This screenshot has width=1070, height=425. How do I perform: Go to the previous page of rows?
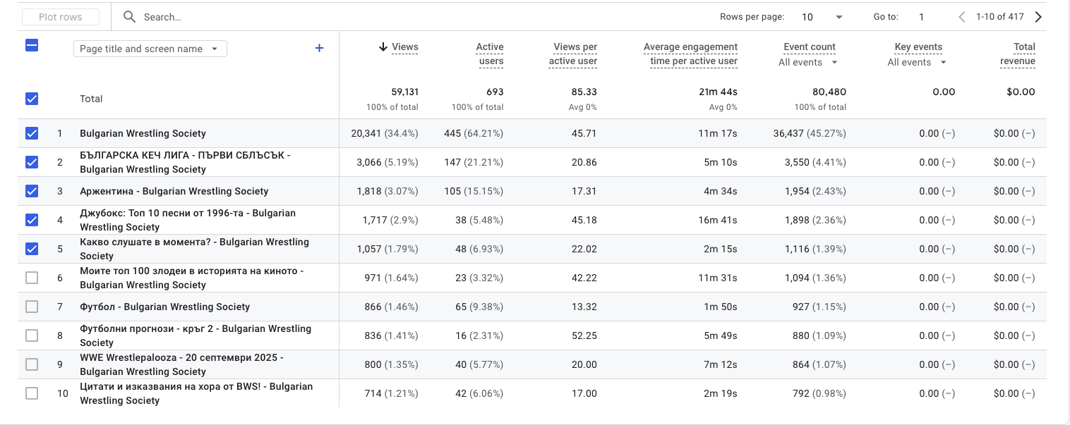pos(961,17)
